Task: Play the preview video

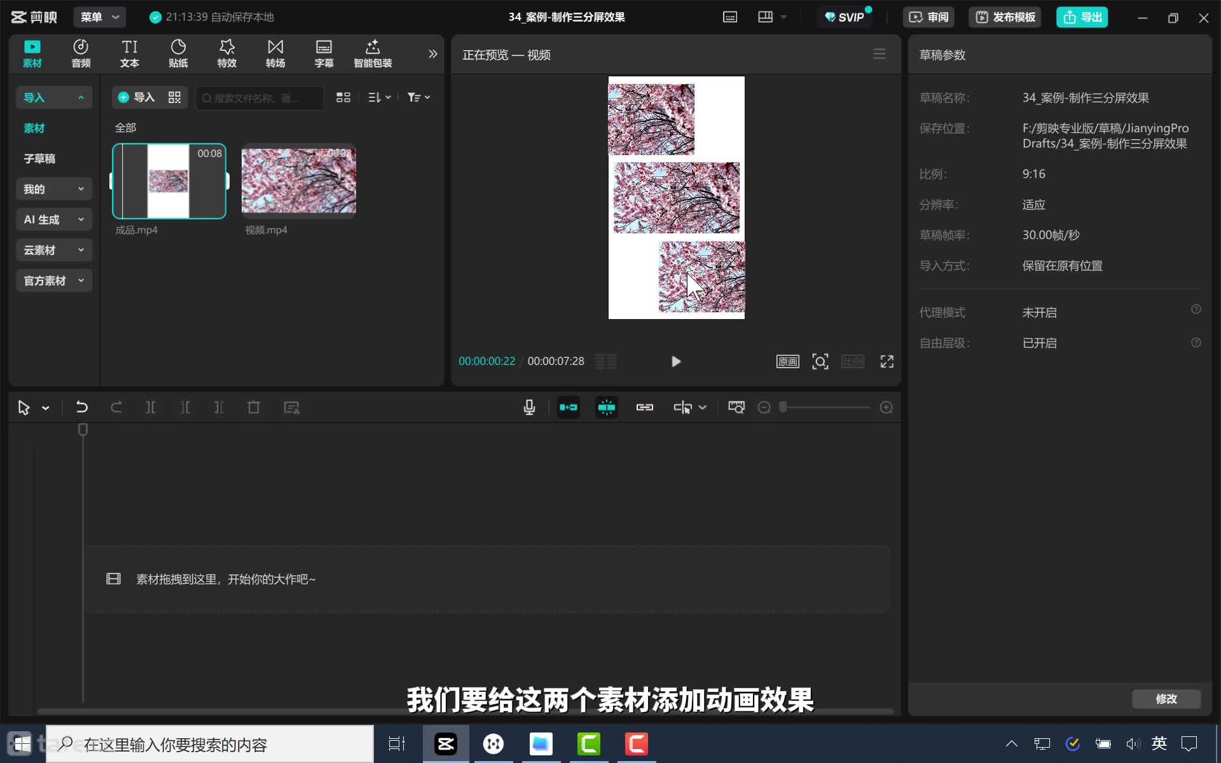Action: pos(676,362)
